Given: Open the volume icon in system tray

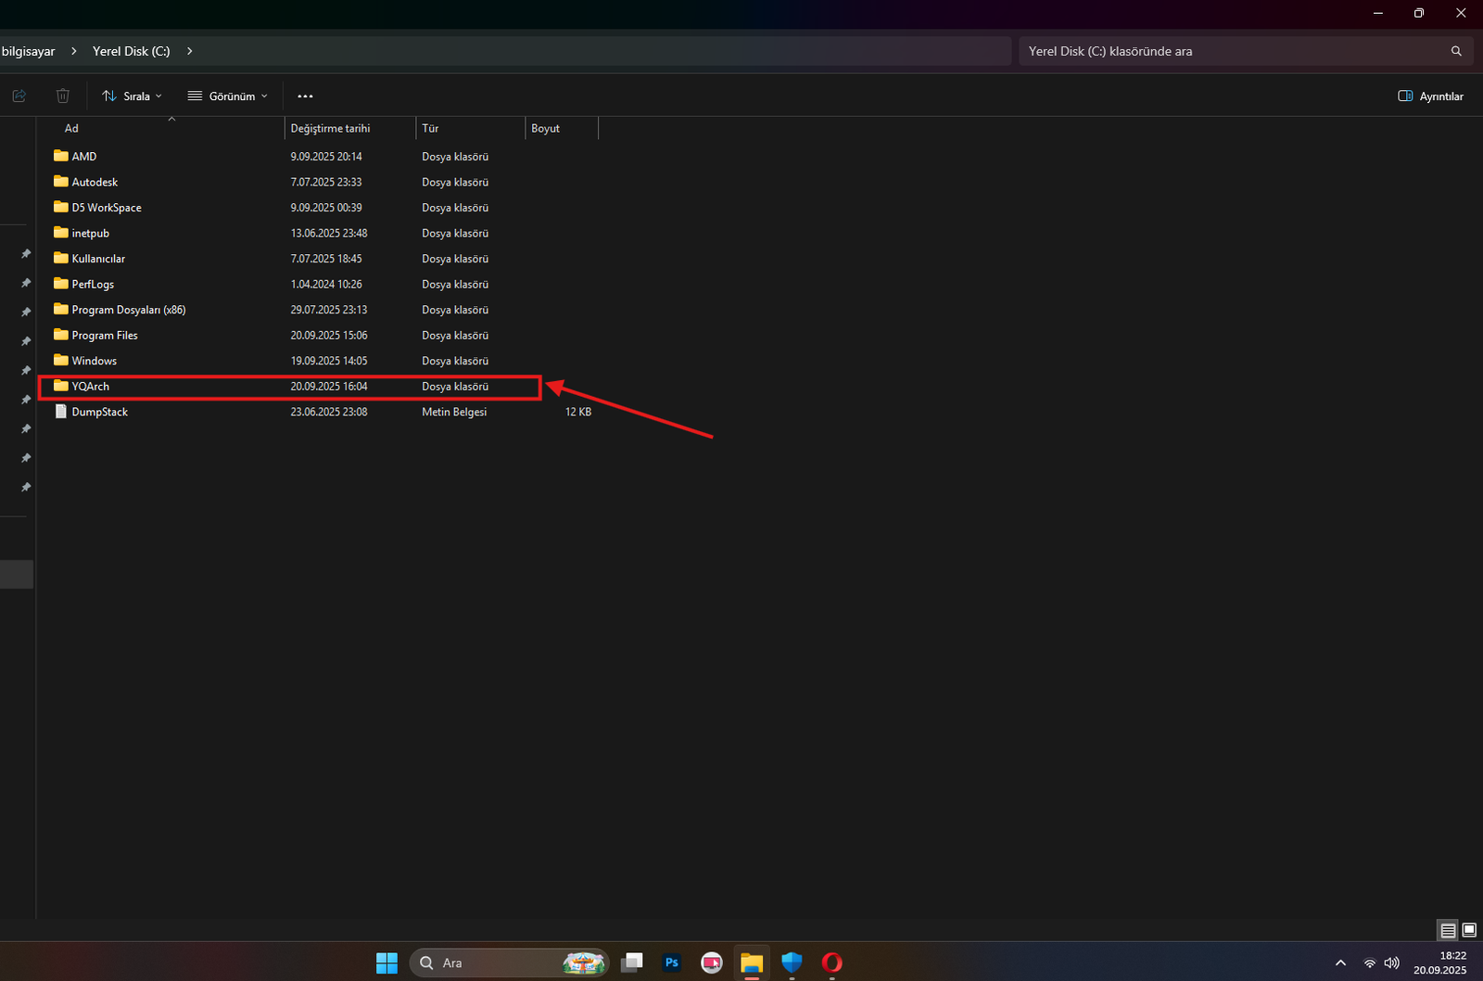Looking at the screenshot, I should point(1391,962).
